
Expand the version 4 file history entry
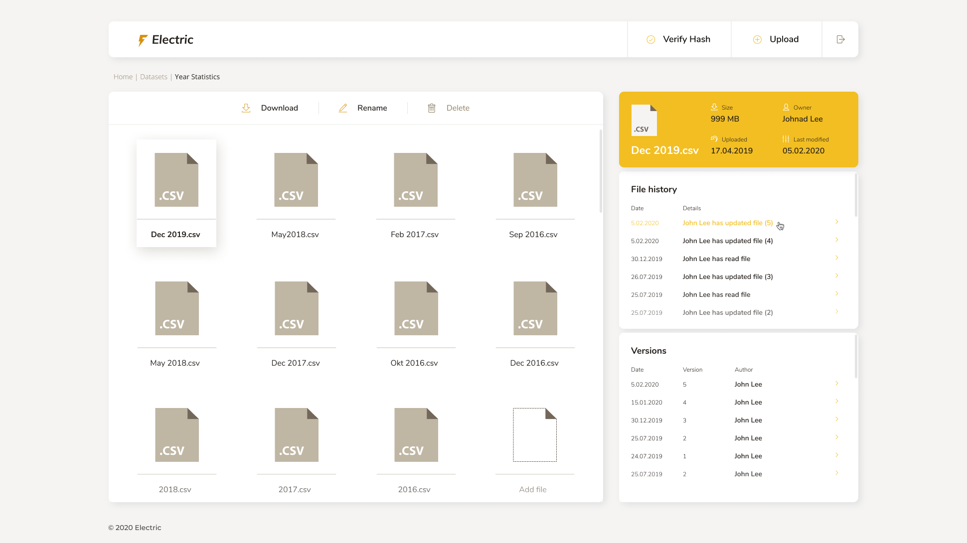pyautogui.click(x=837, y=240)
